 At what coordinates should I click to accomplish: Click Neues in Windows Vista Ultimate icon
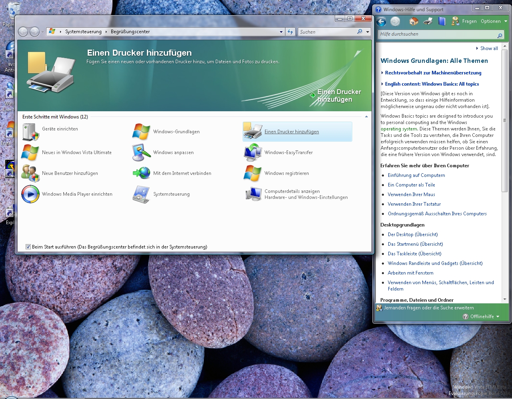coord(30,152)
